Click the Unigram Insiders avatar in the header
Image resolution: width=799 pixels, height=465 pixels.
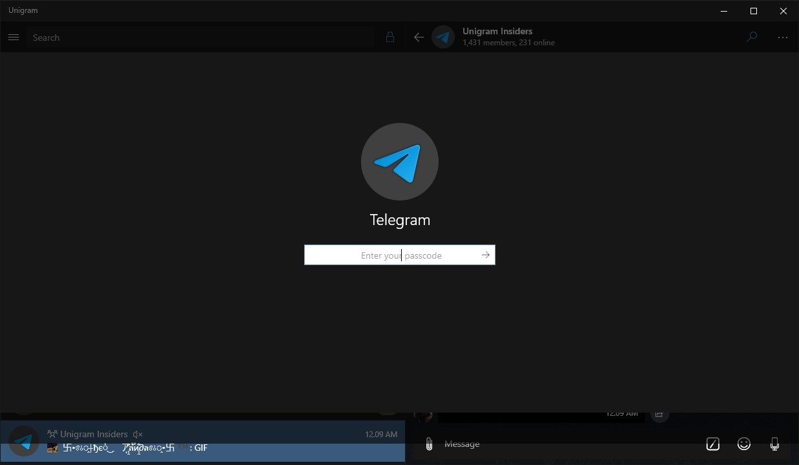[x=443, y=37]
